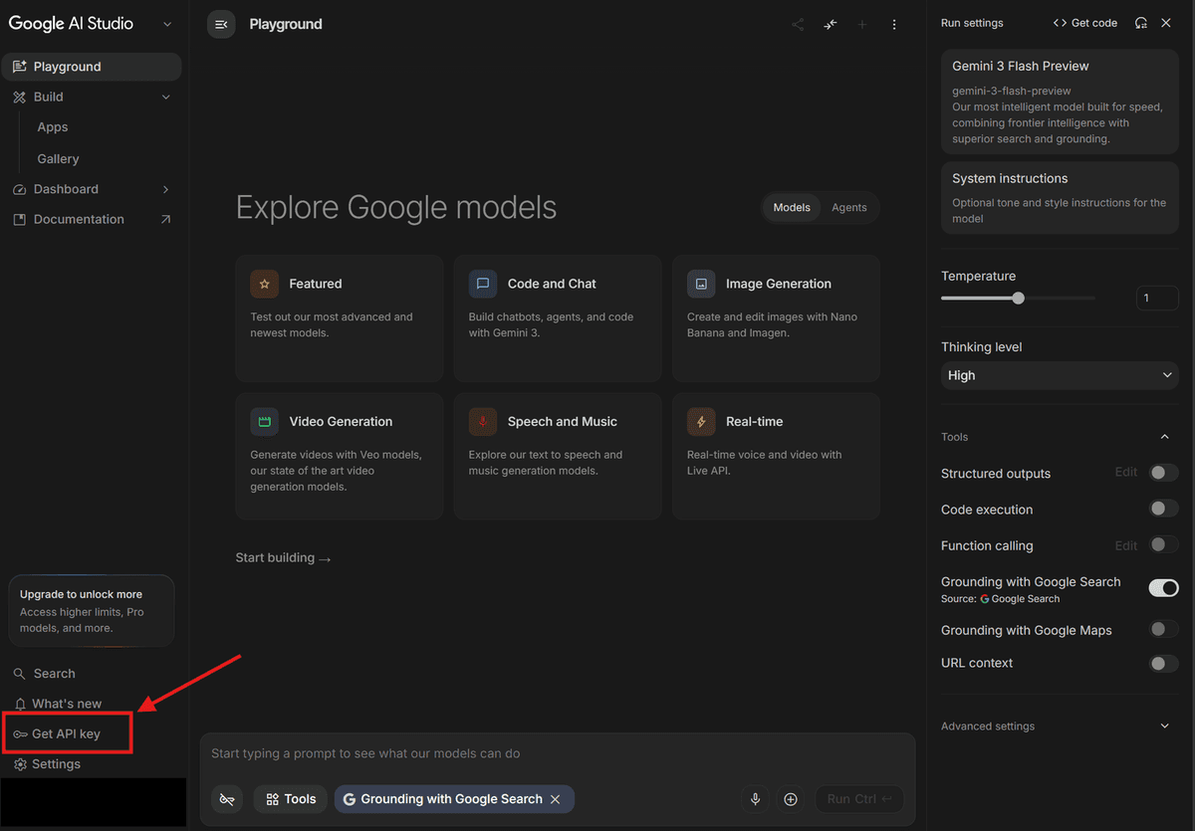Switch to the Agents tab

pos(848,207)
